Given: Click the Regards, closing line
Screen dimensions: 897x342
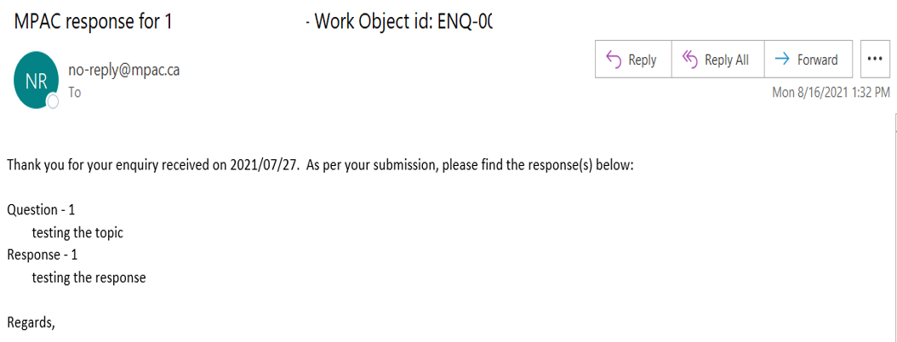Looking at the screenshot, I should (31, 323).
